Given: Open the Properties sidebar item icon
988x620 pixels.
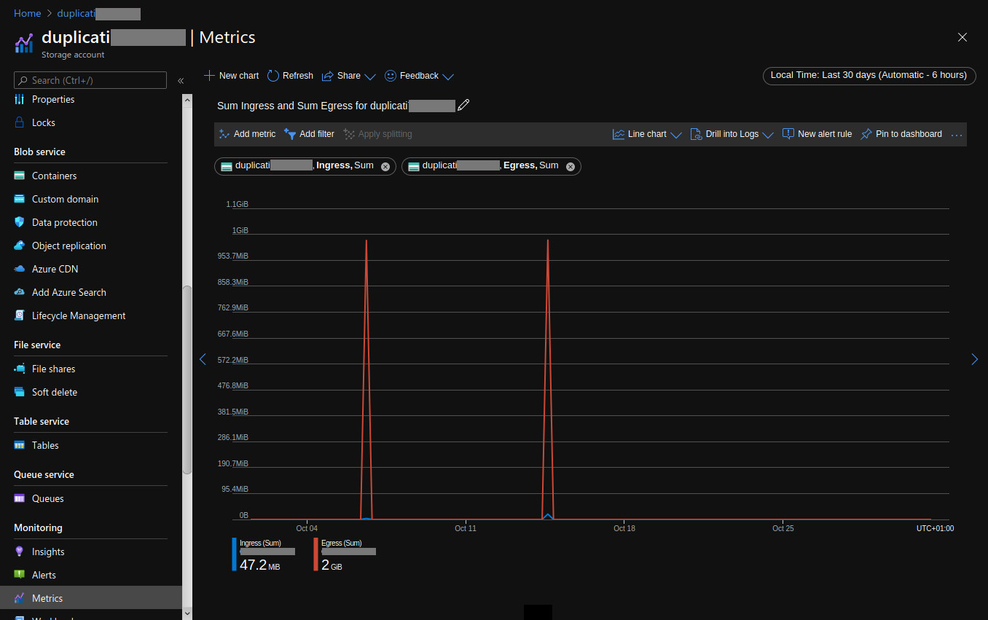Looking at the screenshot, I should tap(20, 99).
